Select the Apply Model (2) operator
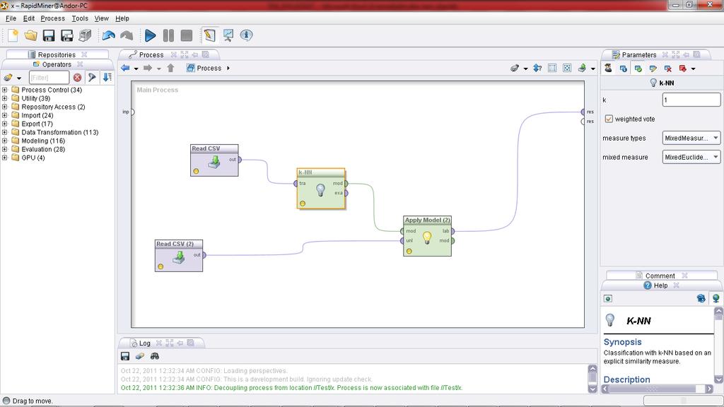 click(427, 236)
